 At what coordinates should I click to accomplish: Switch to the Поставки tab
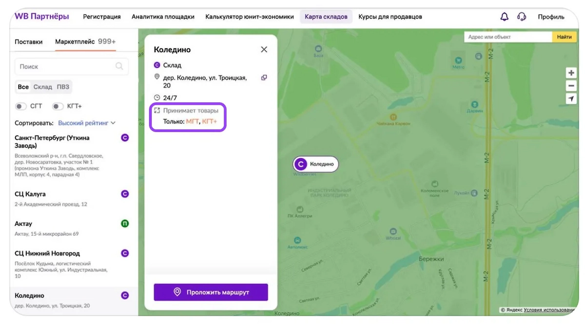pos(28,42)
